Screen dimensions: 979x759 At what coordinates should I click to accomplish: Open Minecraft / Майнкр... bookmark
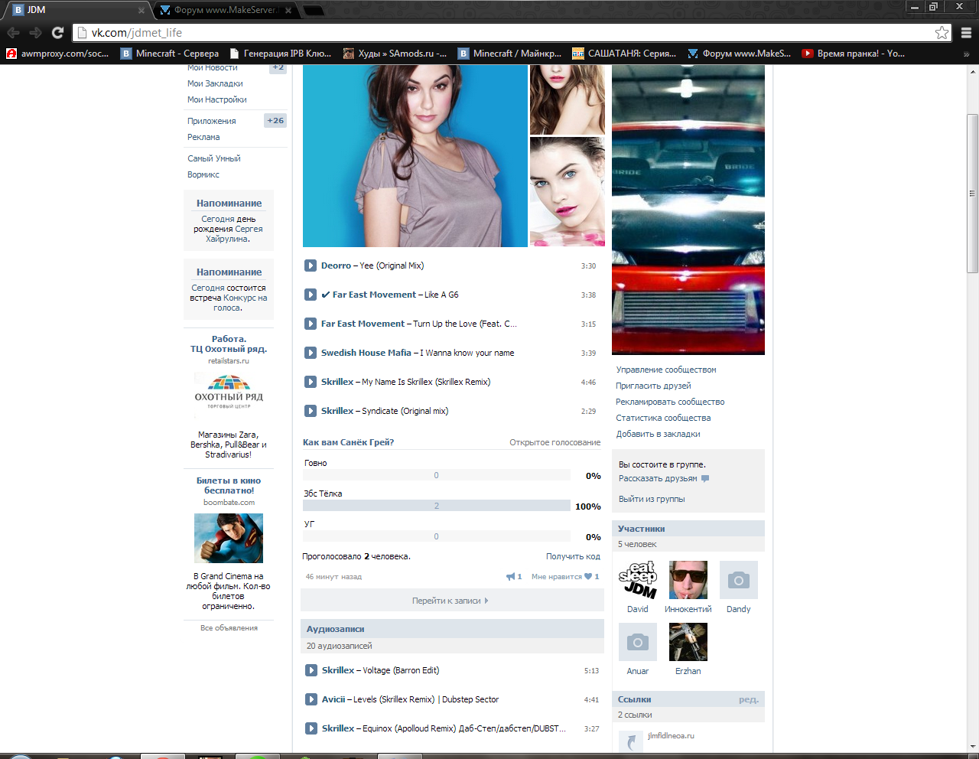pos(509,54)
